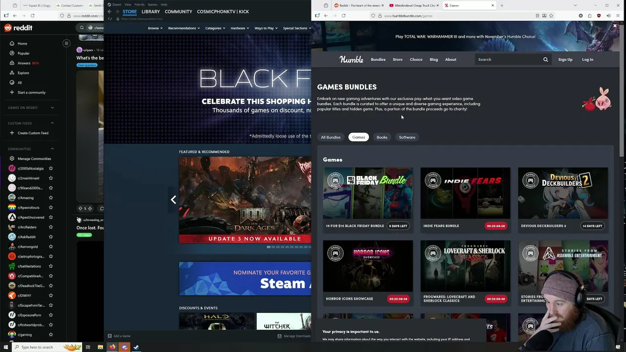Open the Humble Blog link
The width and height of the screenshot is (626, 352).
(434, 60)
